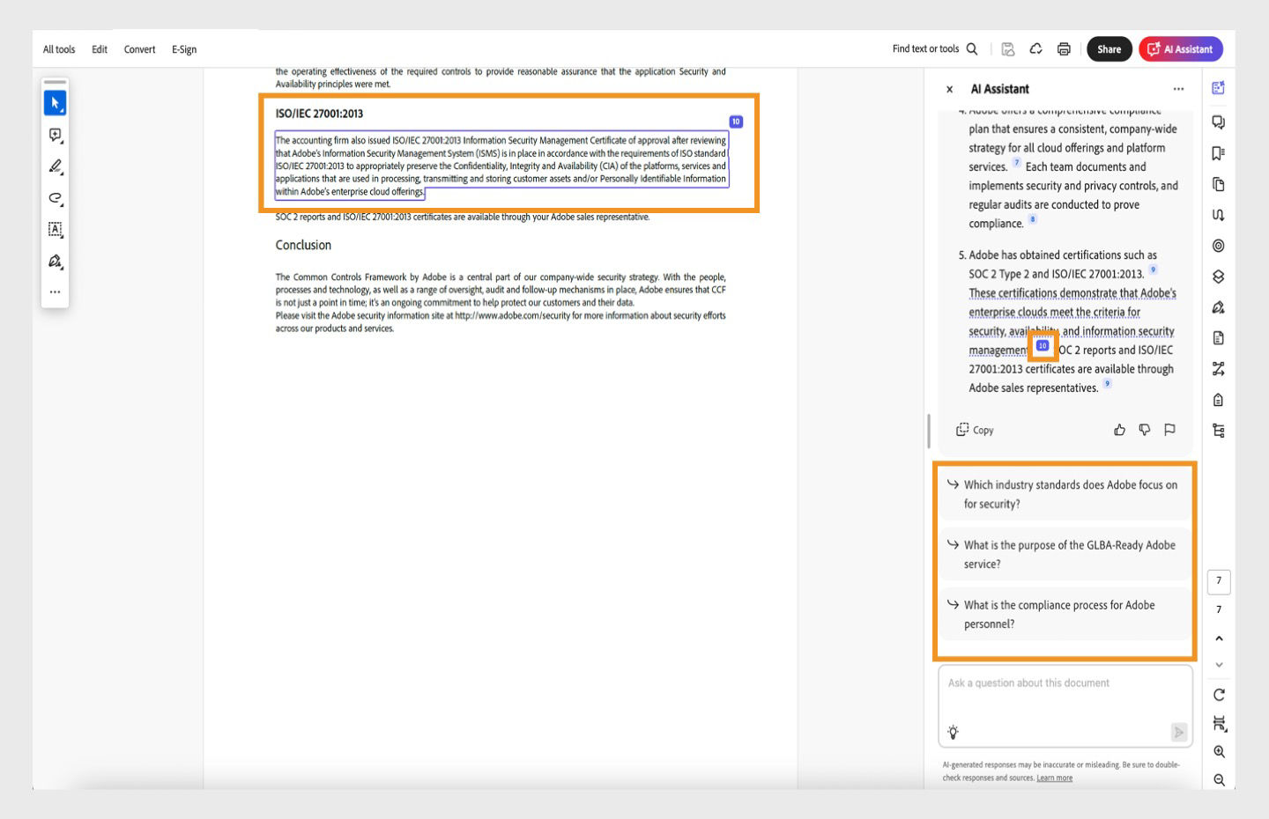Click the cloud sync icon in top bar

click(1036, 49)
